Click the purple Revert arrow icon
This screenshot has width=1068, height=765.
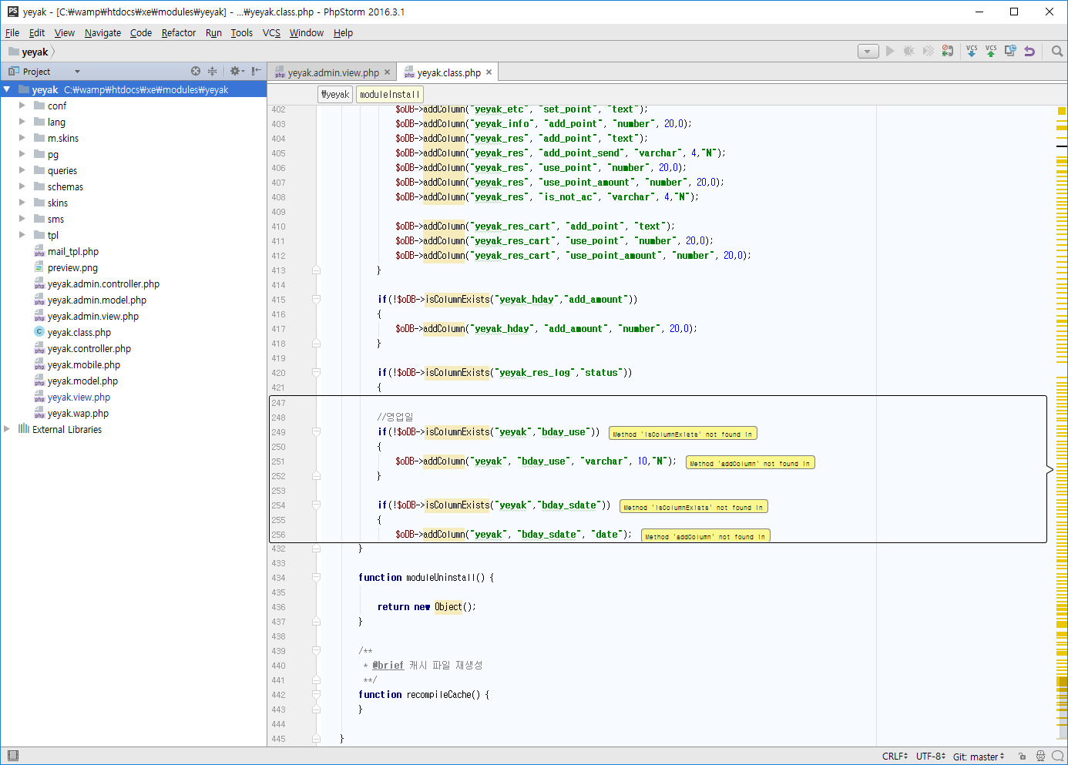point(1029,51)
